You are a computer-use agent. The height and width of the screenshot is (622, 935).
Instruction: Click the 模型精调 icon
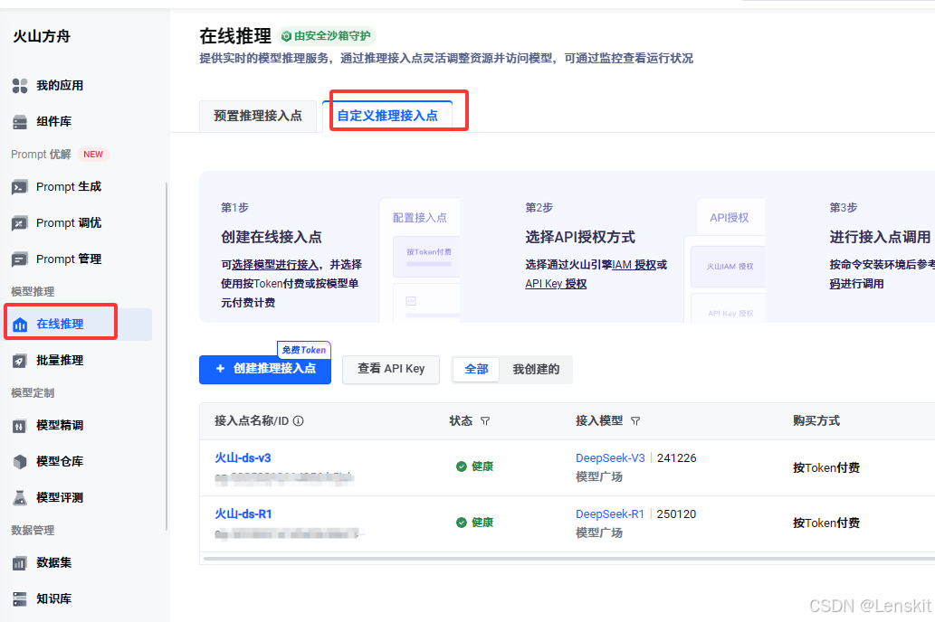click(x=20, y=426)
